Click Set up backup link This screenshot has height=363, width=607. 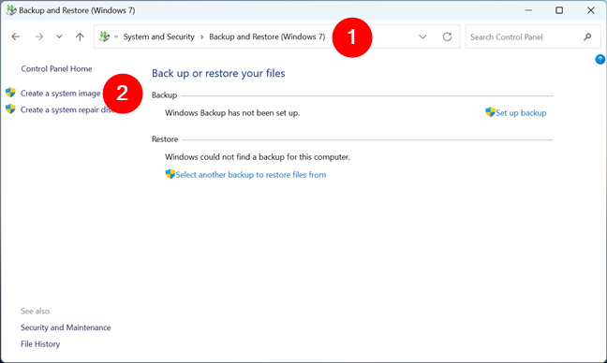[521, 113]
